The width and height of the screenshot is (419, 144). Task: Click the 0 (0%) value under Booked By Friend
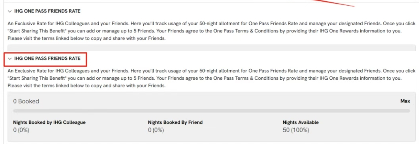156,130
